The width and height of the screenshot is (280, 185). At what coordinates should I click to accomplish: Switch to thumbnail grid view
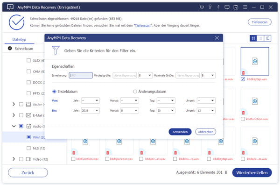click(253, 38)
